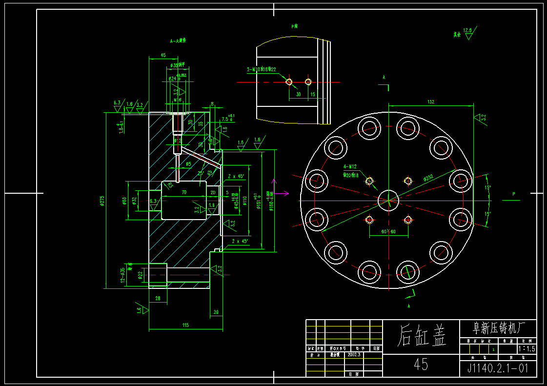Click the 25° angle dimension
Viewport: 547px width, 386px height.
click(201, 173)
